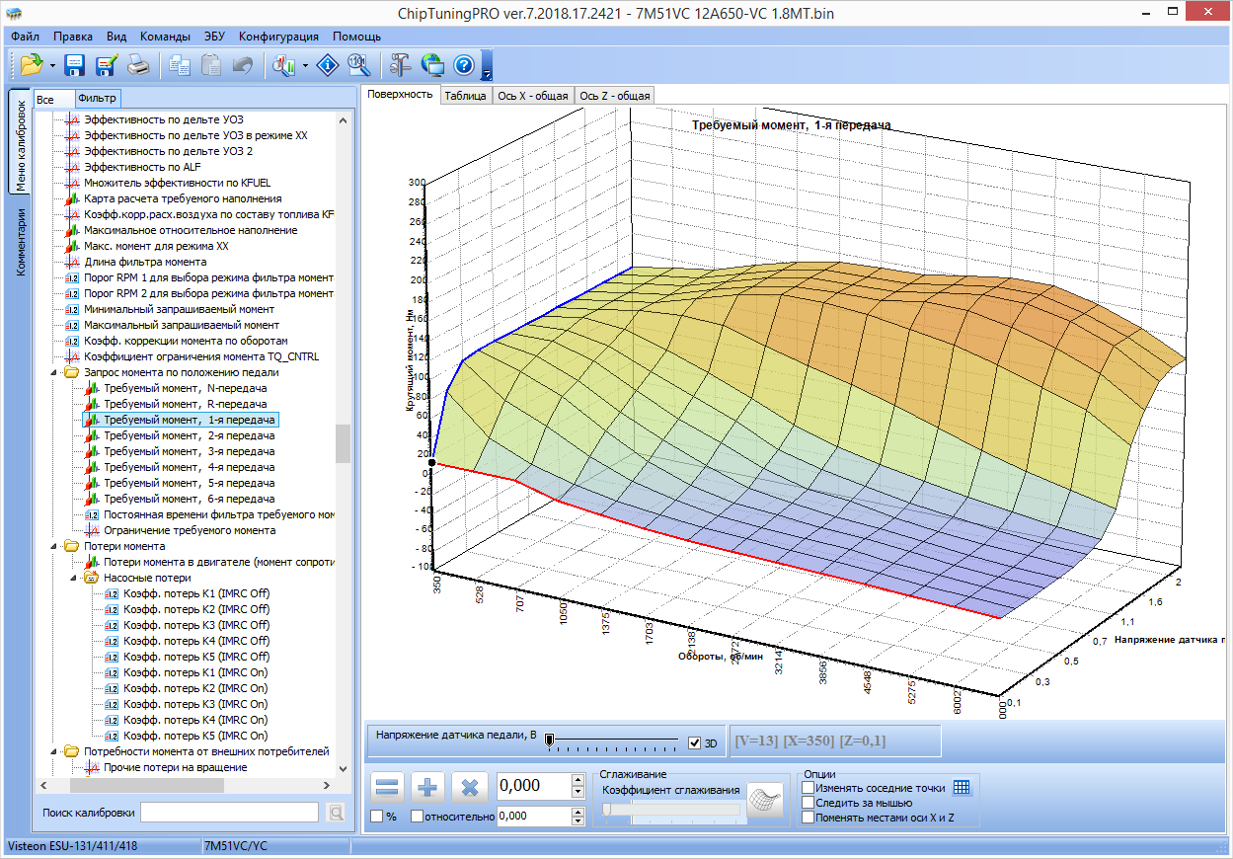This screenshot has width=1233, height=859.
Task: Click the blue question mark help icon
Action: 464,65
